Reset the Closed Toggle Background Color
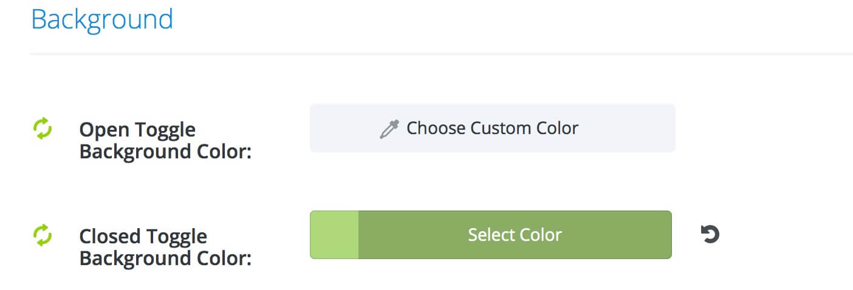 click(710, 234)
